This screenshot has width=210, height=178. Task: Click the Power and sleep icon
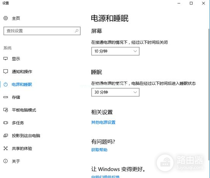(6, 84)
